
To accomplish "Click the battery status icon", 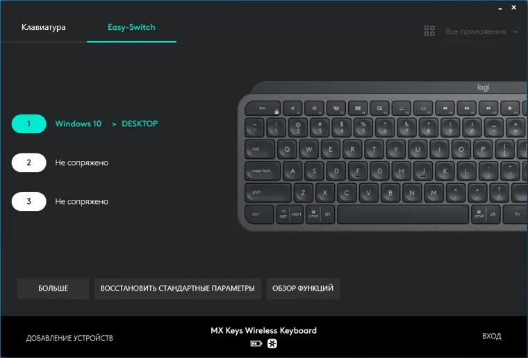I will click(x=256, y=343).
